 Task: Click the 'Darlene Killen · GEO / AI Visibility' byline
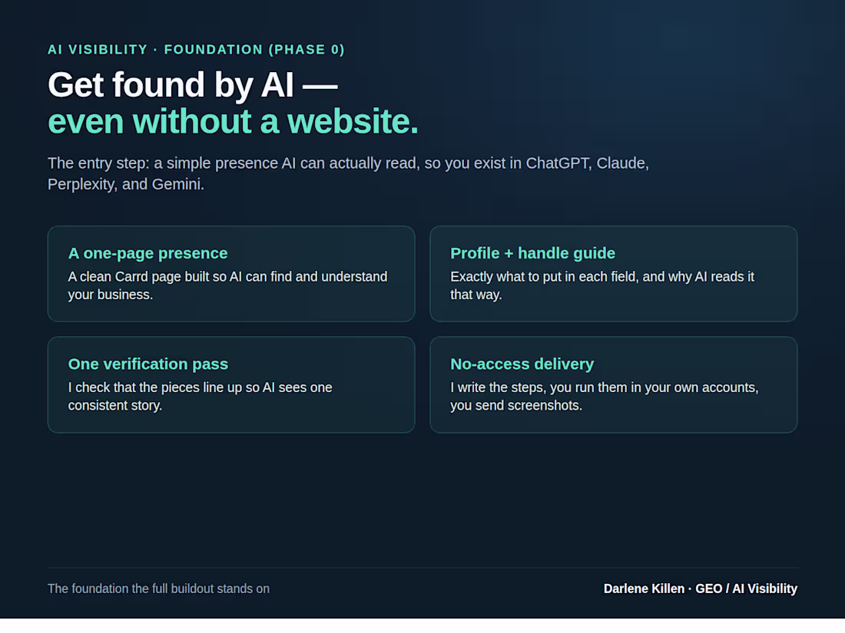(x=700, y=588)
